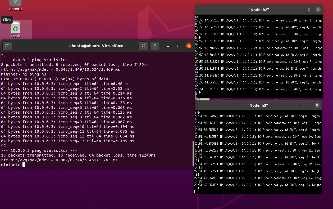
Task: Click the h2 echo request seq 4 line
Action: (259, 22)
